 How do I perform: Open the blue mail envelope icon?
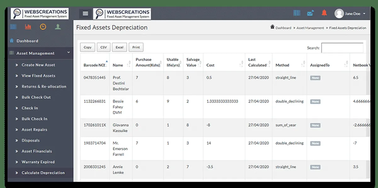pos(311,13)
